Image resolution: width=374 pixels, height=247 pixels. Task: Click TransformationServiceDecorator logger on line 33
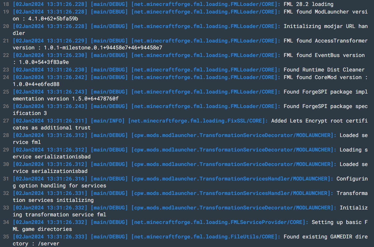coord(246,208)
